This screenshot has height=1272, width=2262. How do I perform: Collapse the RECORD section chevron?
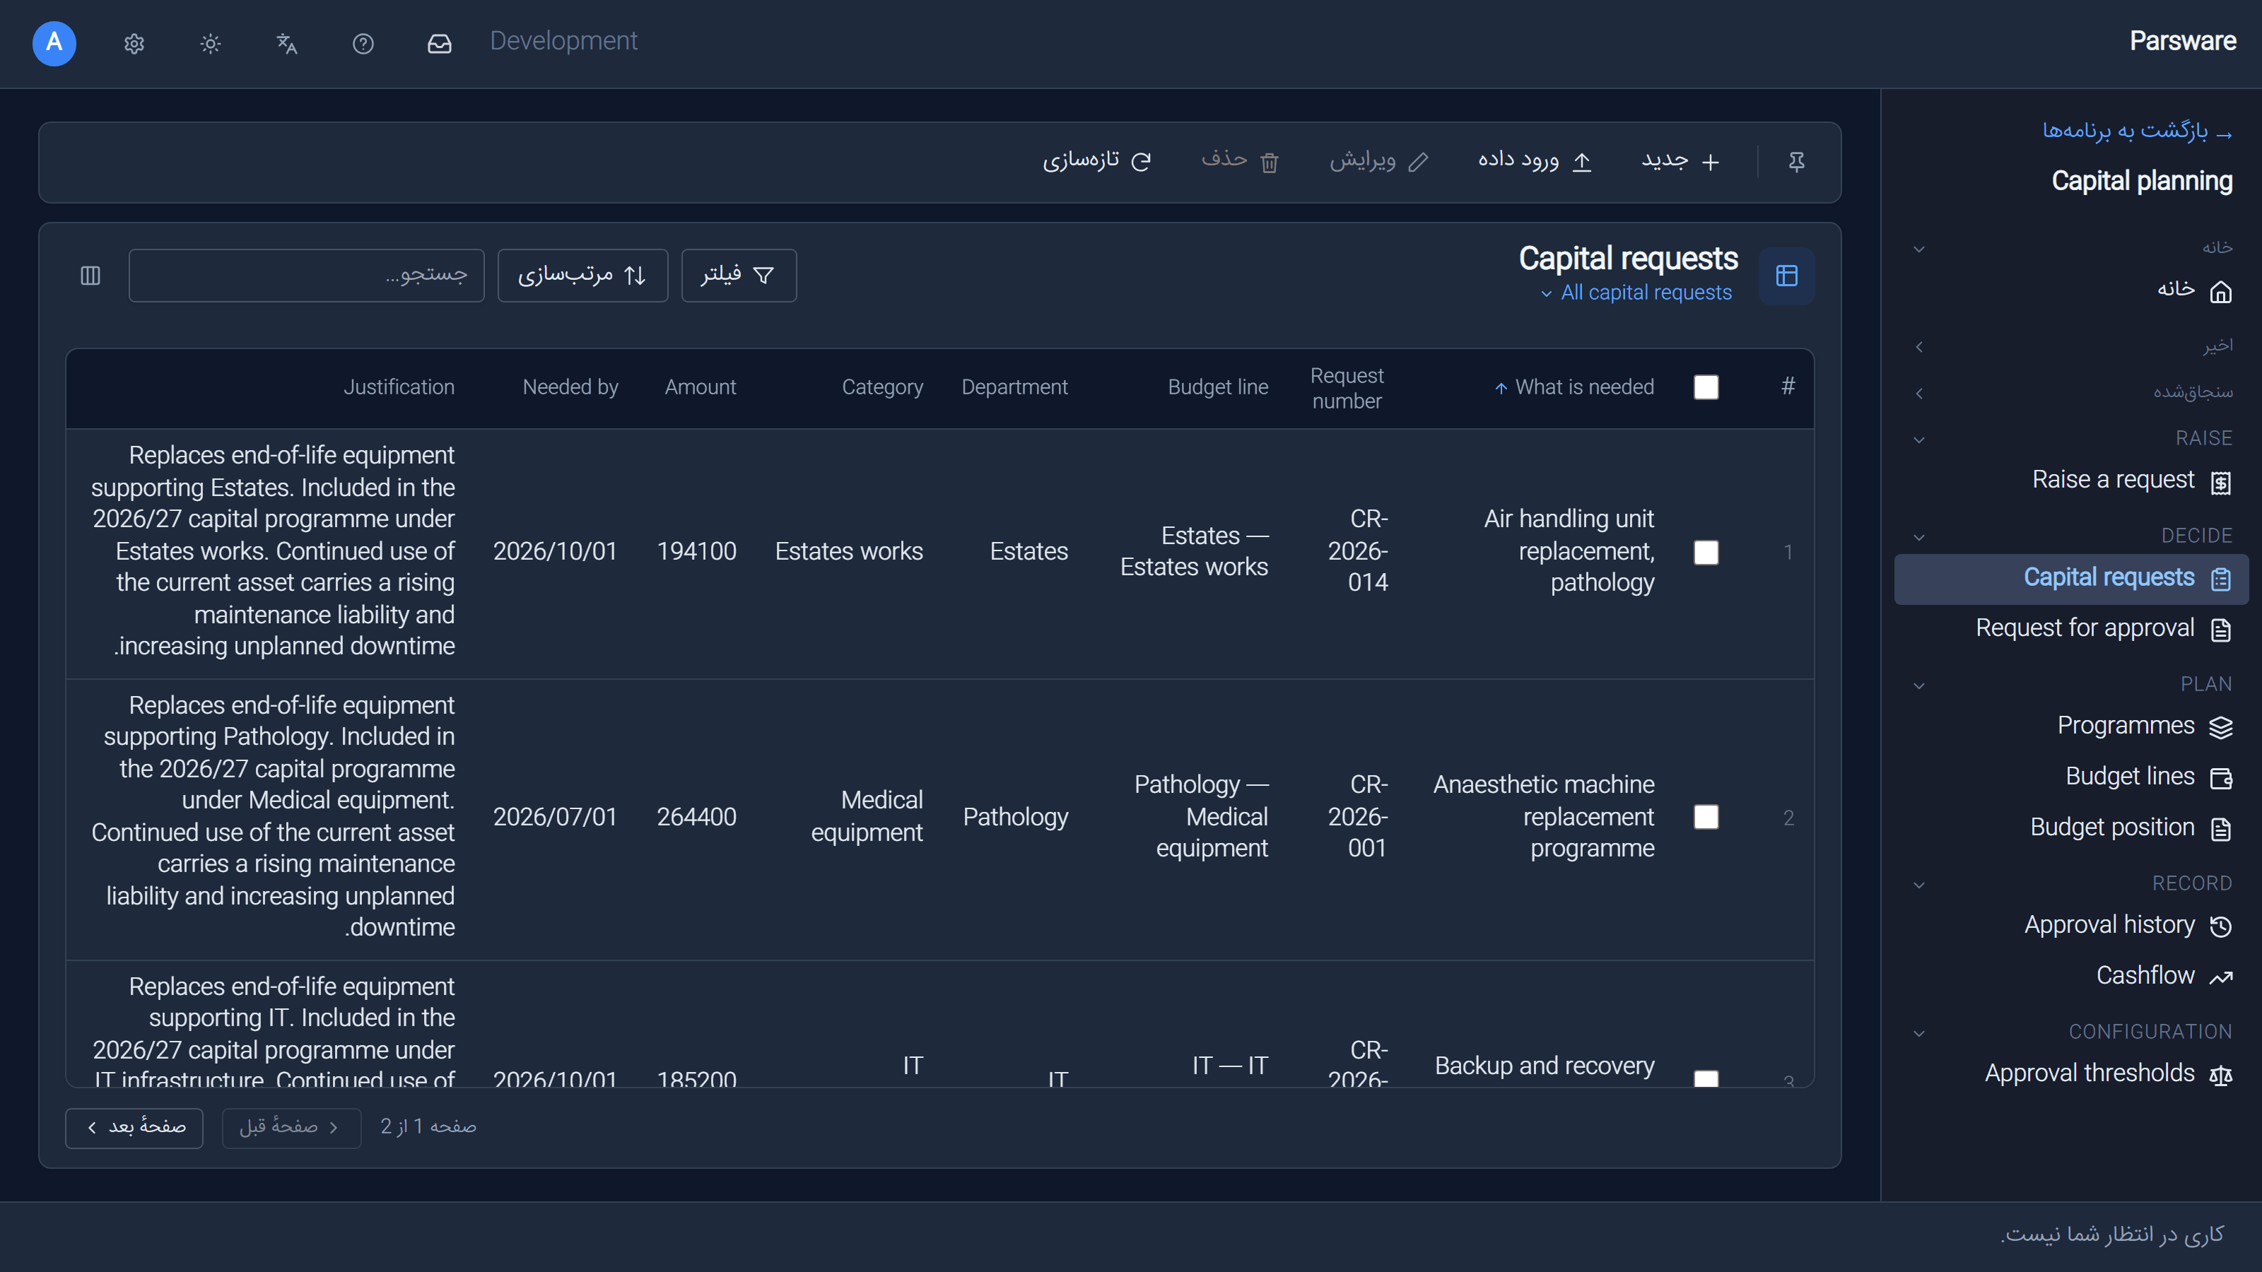pyautogui.click(x=1918, y=884)
